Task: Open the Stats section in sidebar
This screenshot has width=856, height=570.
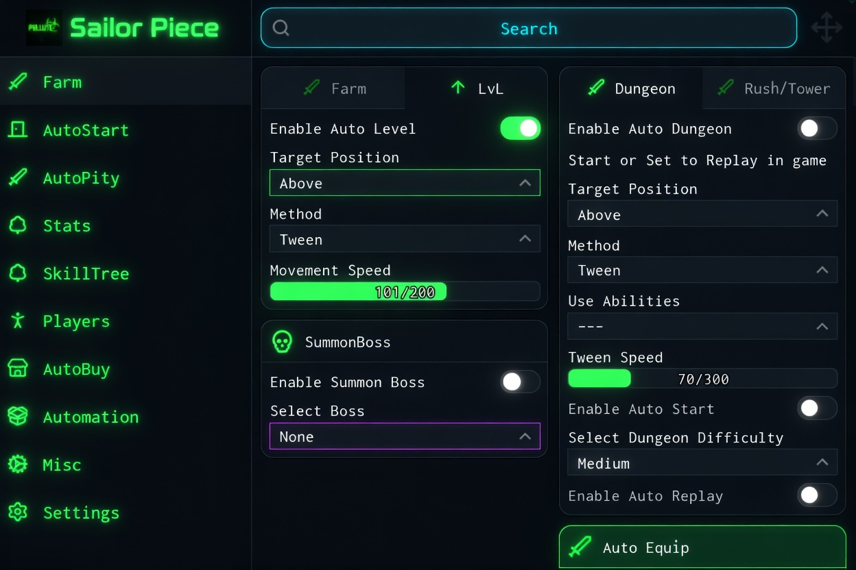Action: click(67, 225)
